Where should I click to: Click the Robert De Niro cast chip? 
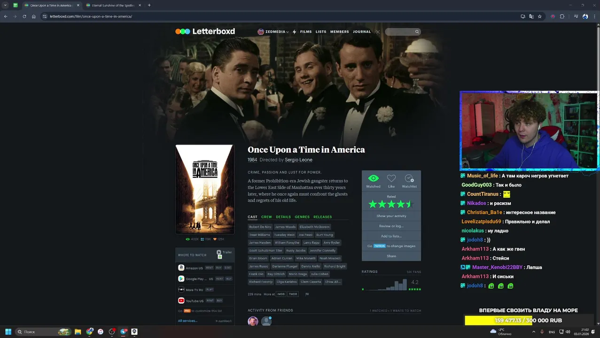pos(260,227)
